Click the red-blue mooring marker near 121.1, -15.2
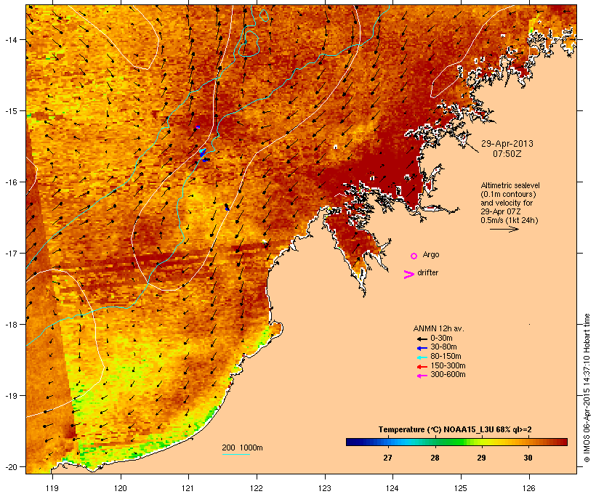Image resolution: width=596 pixels, height=494 pixels. pos(198,127)
